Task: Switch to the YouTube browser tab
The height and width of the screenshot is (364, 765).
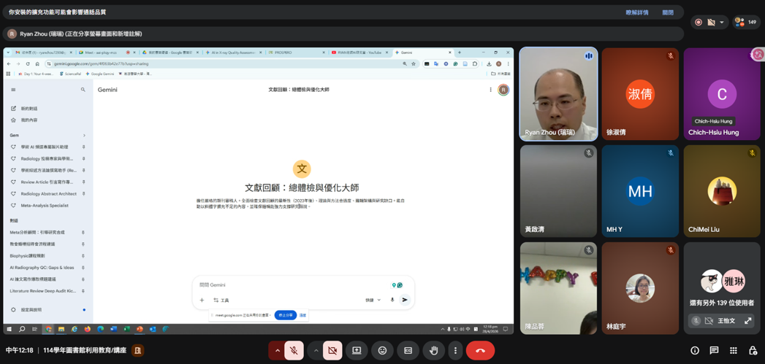Action: click(359, 52)
